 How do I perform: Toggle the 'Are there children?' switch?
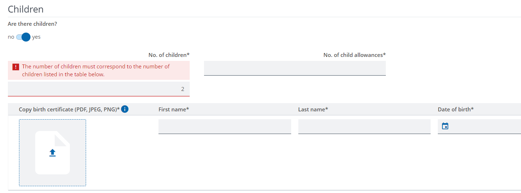23,37
